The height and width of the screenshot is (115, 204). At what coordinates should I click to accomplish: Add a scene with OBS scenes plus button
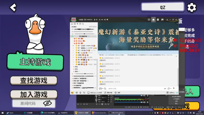[x=78, y=104]
